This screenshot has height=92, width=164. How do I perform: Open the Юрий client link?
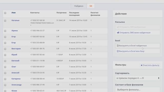click(14, 55)
